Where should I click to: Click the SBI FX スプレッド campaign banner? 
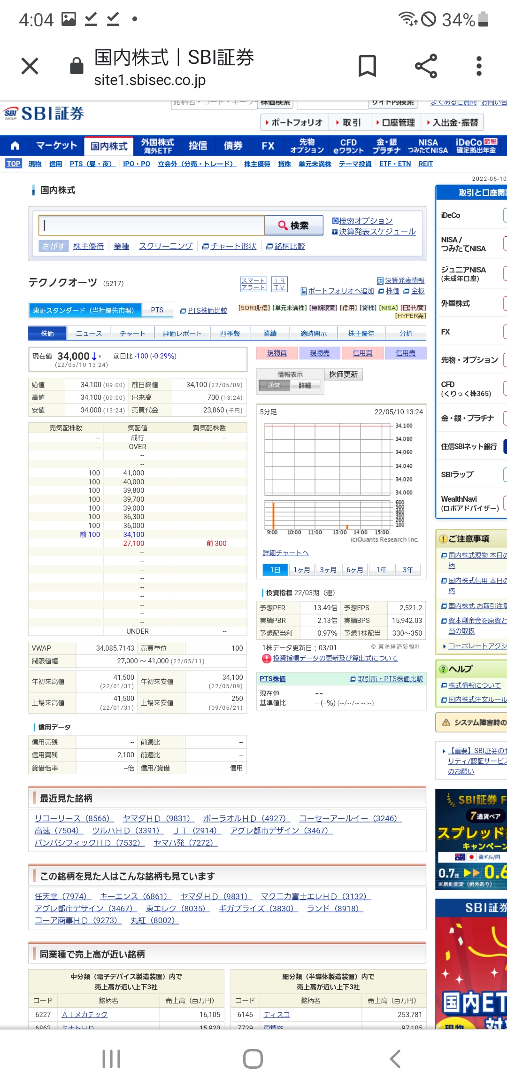[x=471, y=839]
